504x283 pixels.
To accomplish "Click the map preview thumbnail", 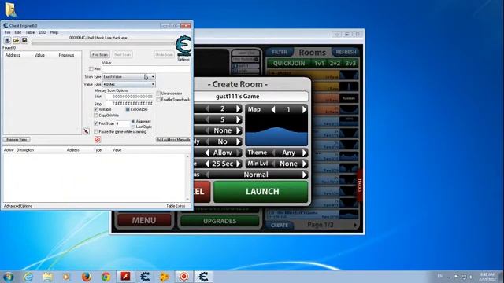I will [276, 130].
